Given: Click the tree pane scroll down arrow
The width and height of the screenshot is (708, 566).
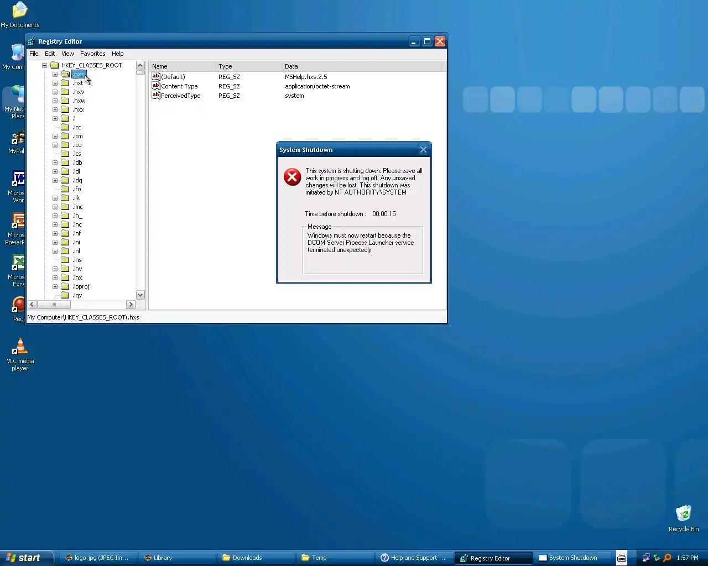Looking at the screenshot, I should tap(140, 295).
